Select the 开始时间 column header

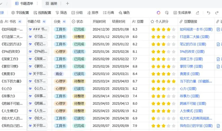point(100,22)
